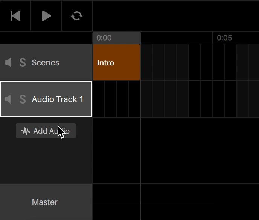259x220 pixels.
Task: Click the waveform icon on Add Audio
Action: tap(26, 131)
